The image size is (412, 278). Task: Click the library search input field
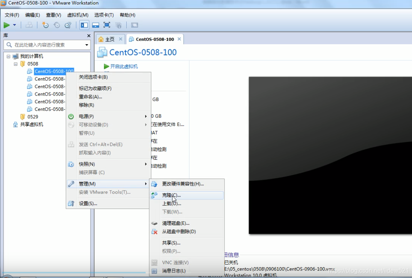pos(47,45)
